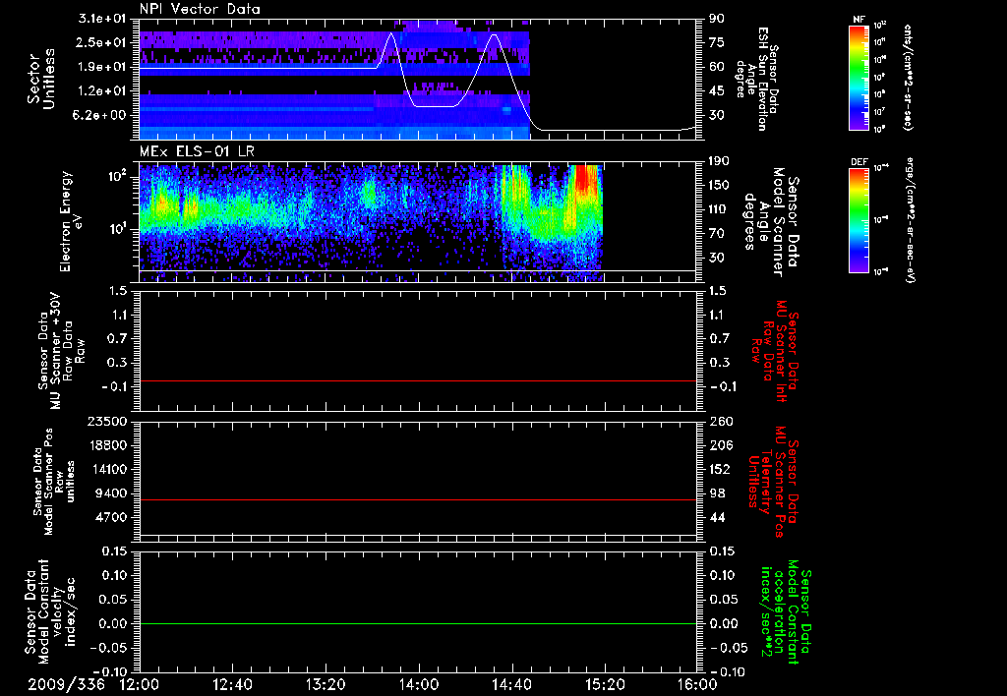Click the green 'Model Constant acceleration' label
The height and width of the screenshot is (696, 1007).
coord(786,612)
